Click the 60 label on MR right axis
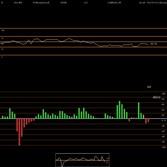 coord(163,105)
